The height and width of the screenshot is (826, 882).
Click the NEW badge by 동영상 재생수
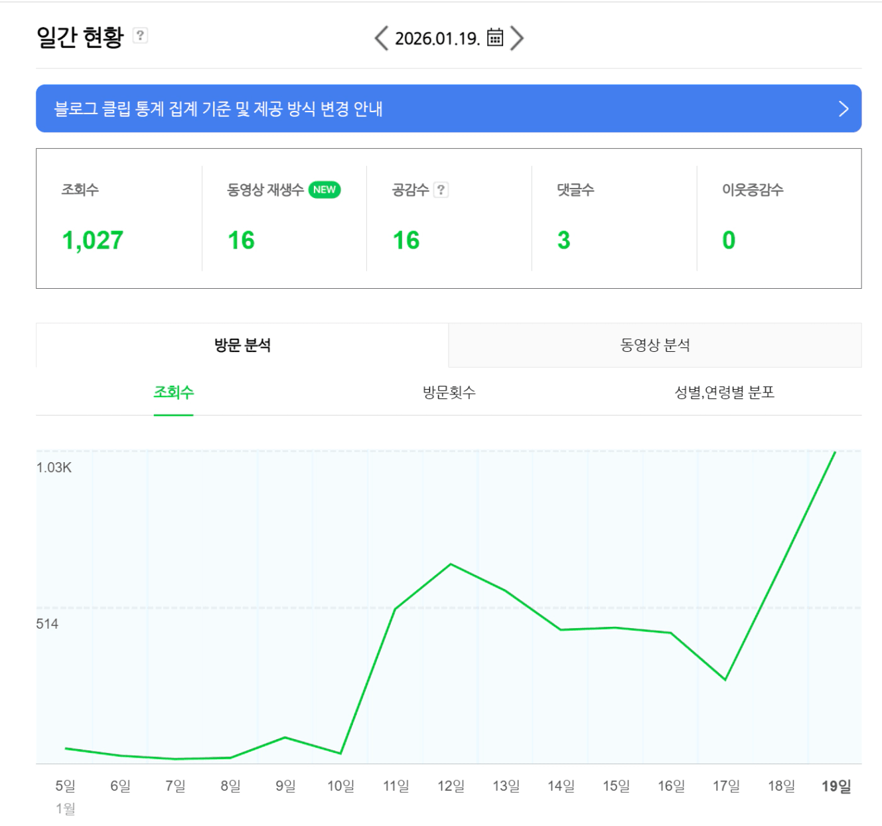(325, 190)
